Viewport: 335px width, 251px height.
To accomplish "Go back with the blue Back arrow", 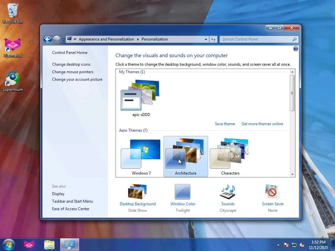I will click(x=48, y=39).
